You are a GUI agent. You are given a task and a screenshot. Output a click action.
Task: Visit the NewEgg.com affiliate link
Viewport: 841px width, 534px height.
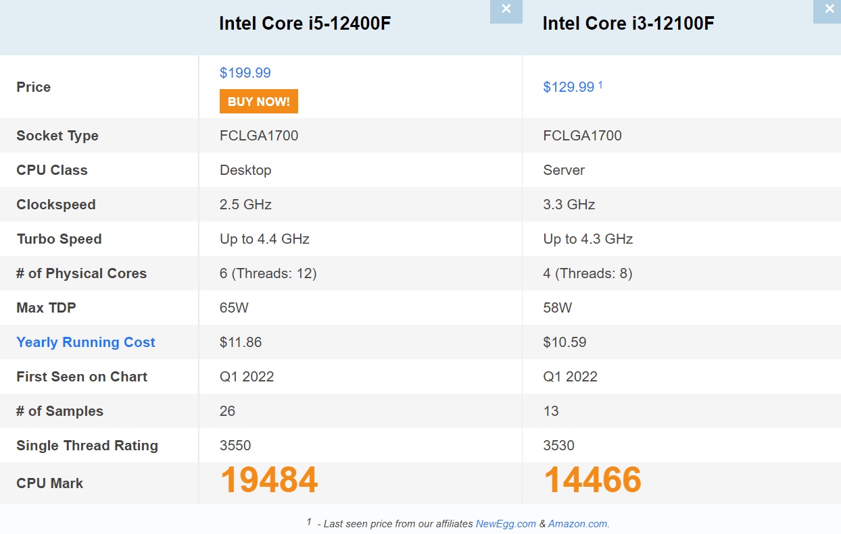(506, 524)
